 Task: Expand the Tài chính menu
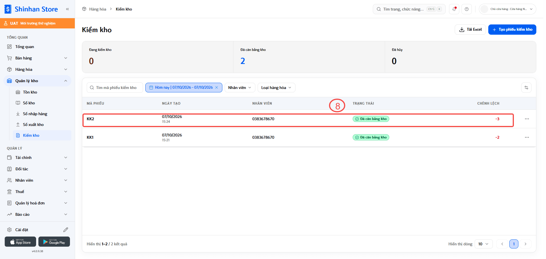pos(38,158)
